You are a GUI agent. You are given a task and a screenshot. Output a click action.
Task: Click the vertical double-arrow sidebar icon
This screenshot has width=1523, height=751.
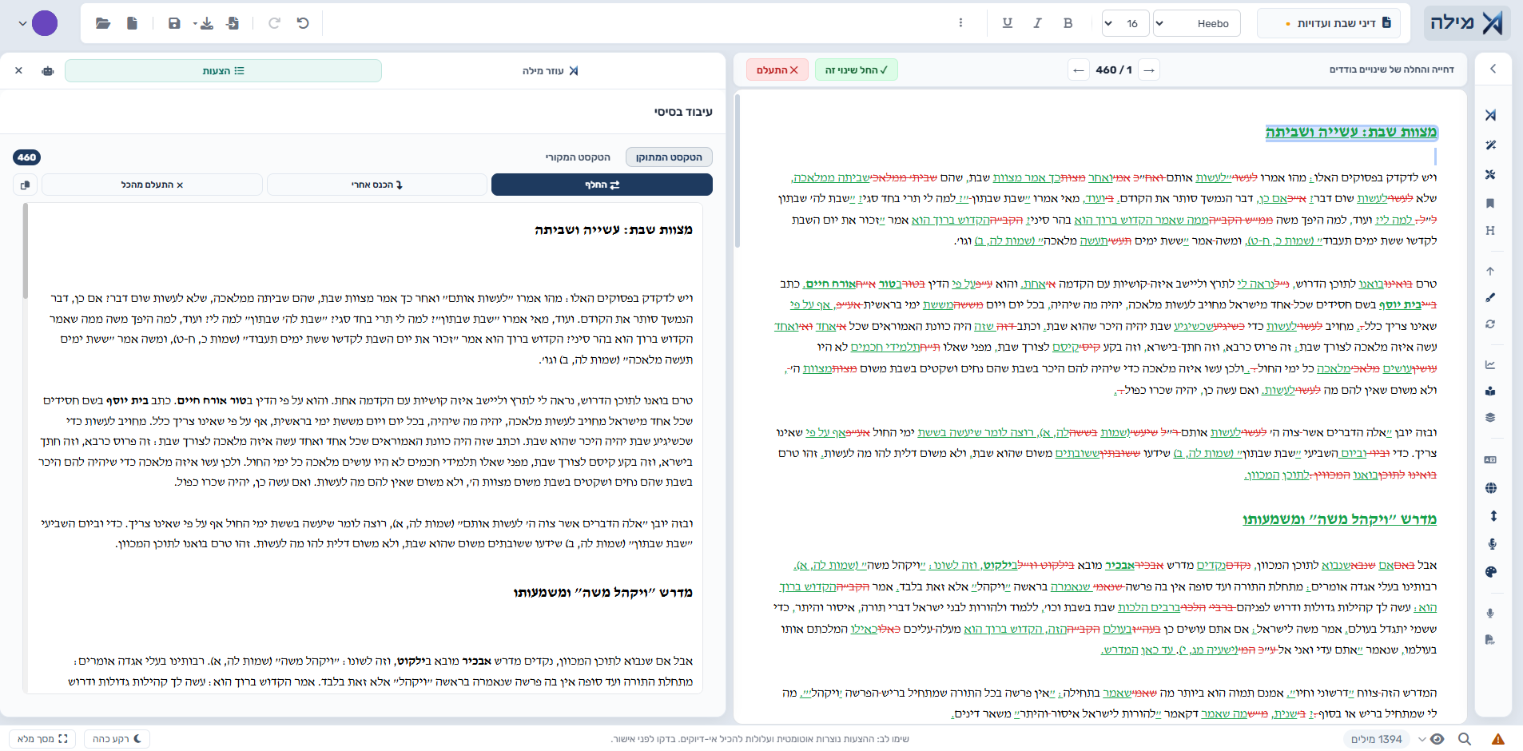coord(1493,516)
